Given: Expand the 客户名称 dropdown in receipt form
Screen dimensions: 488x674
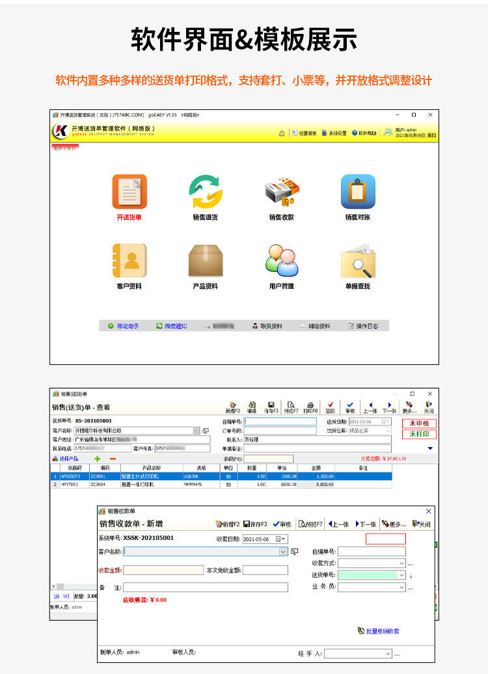Looking at the screenshot, I should coord(283,552).
